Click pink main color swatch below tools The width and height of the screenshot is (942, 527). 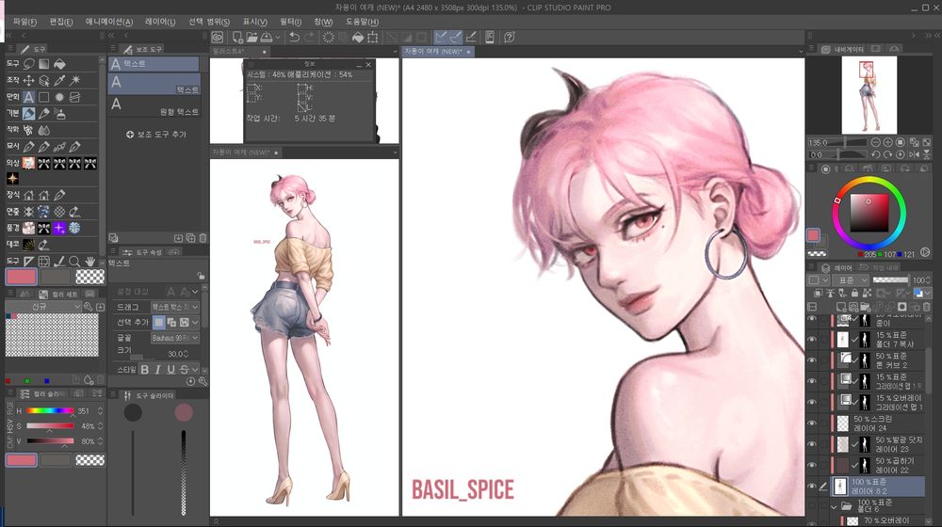22,277
